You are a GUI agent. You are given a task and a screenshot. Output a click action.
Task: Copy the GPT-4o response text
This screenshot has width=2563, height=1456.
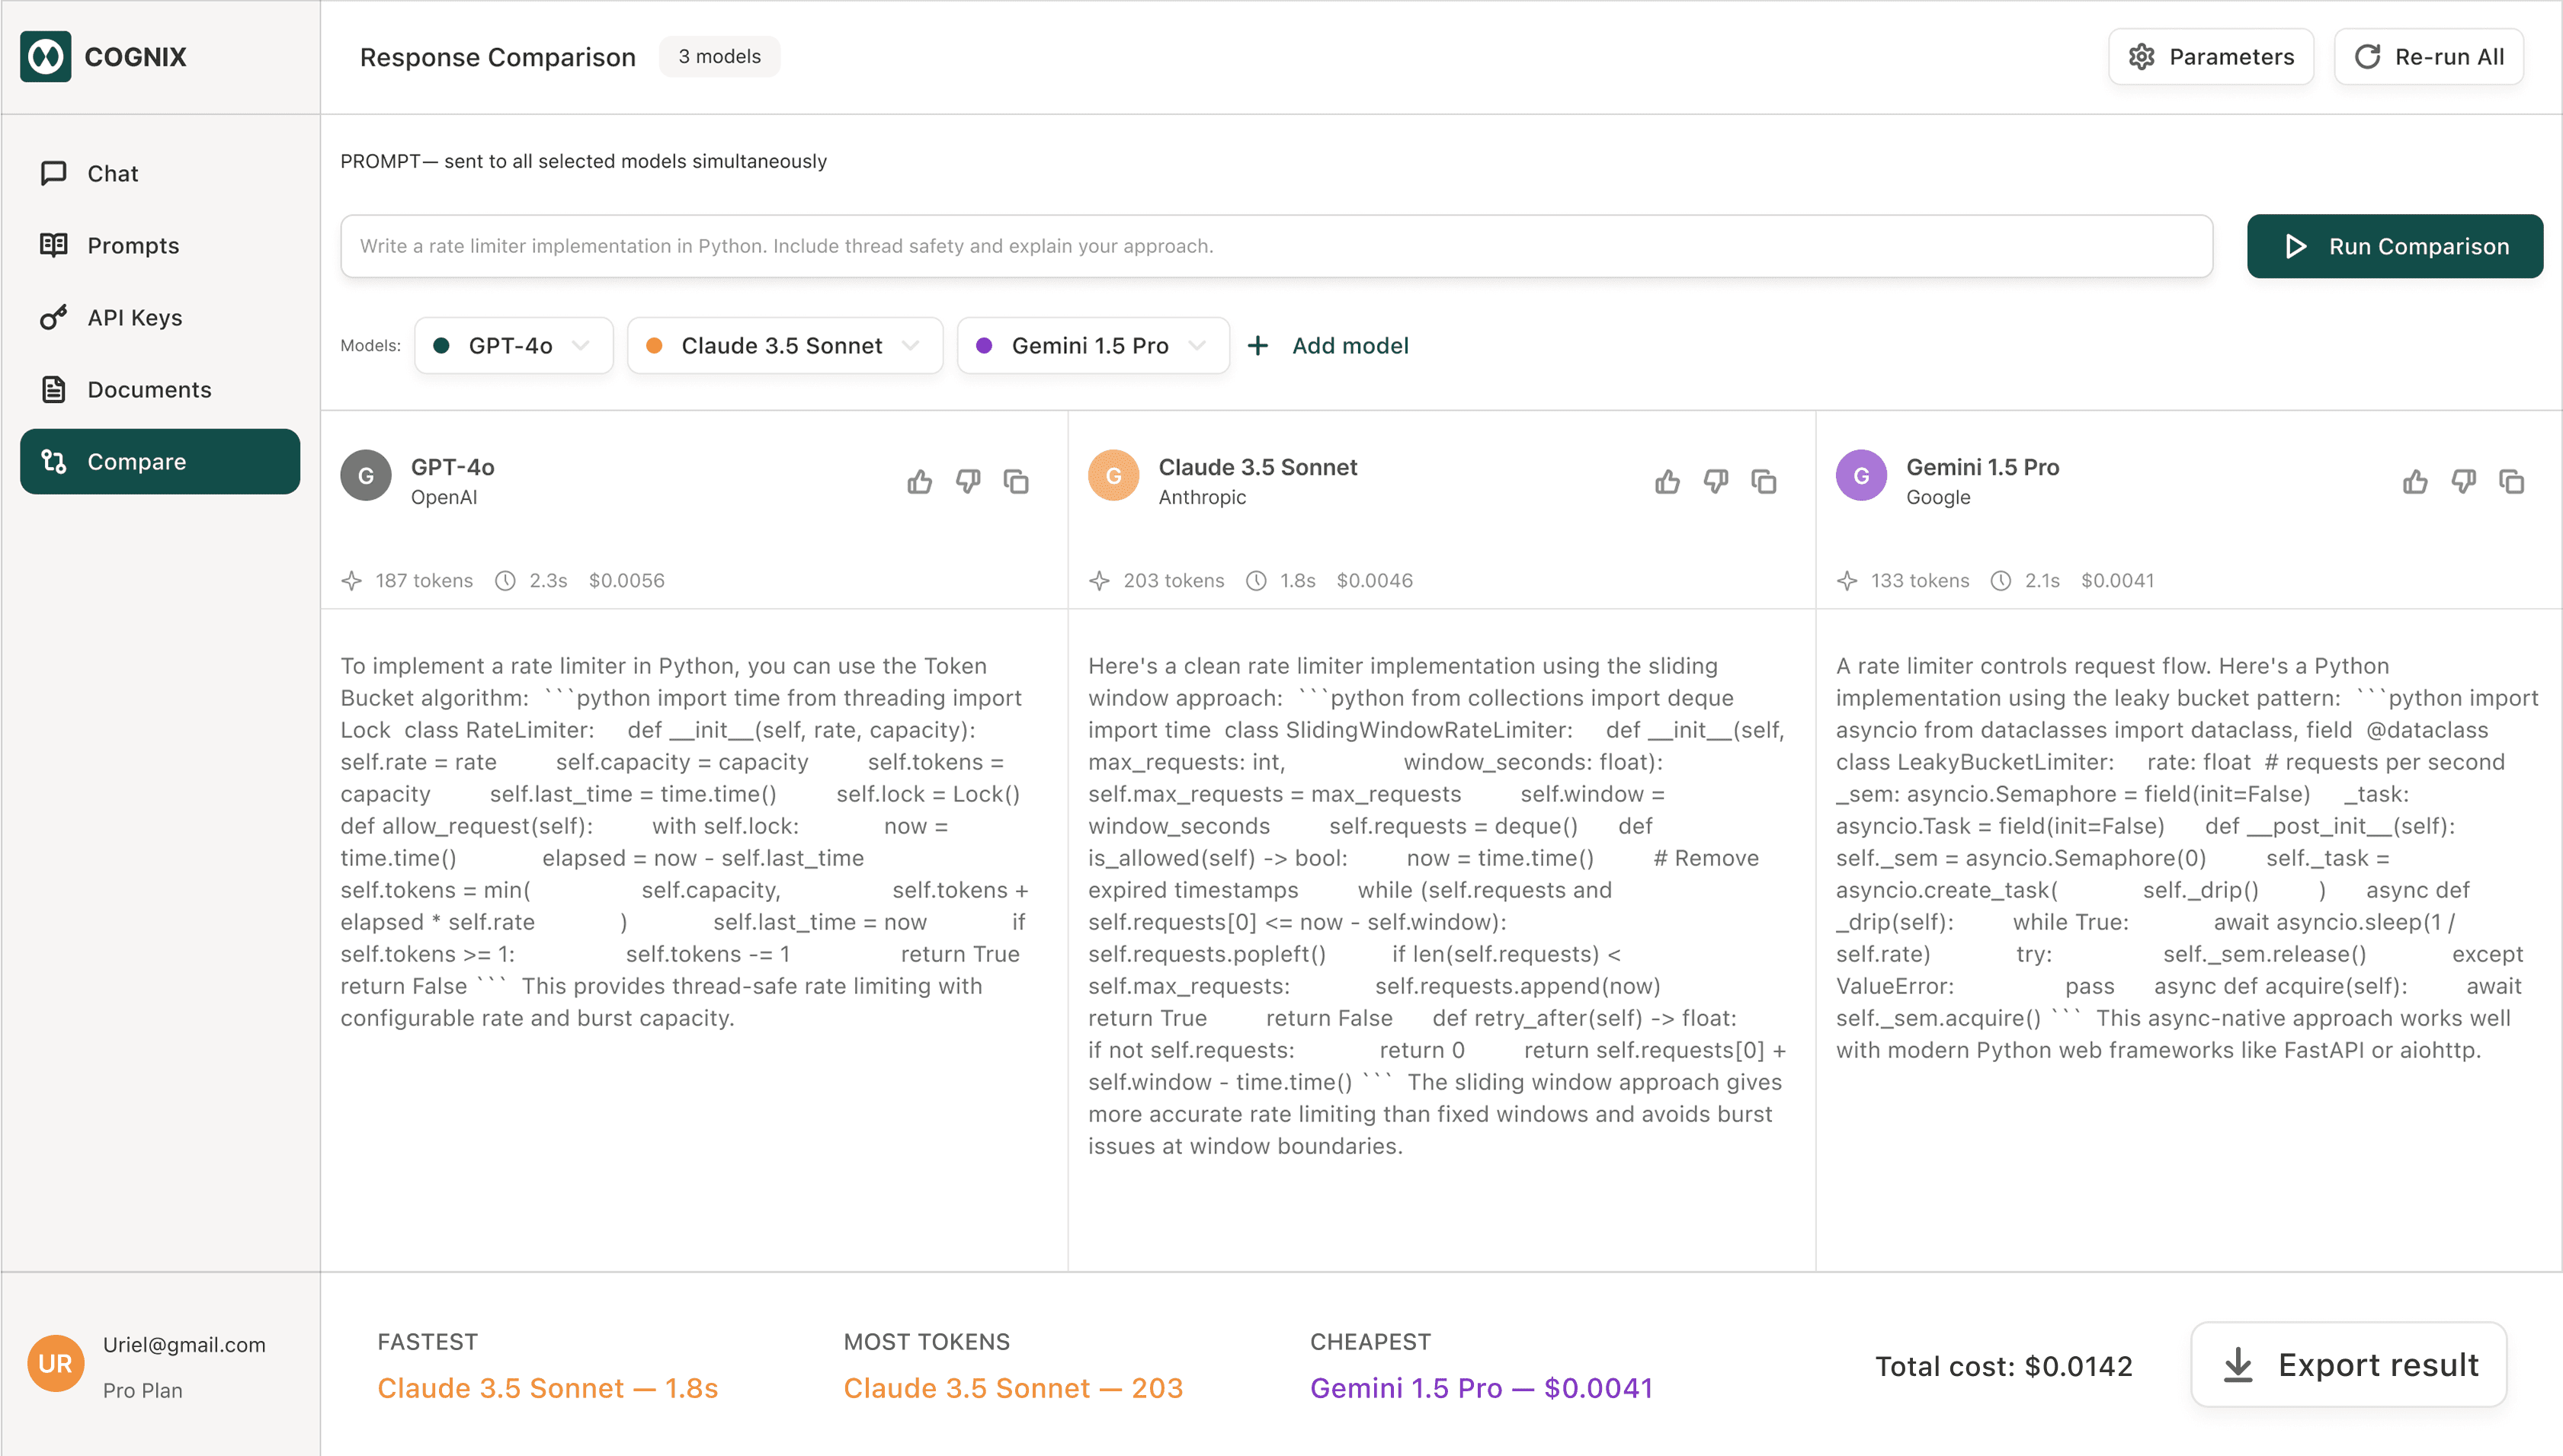click(x=1016, y=482)
